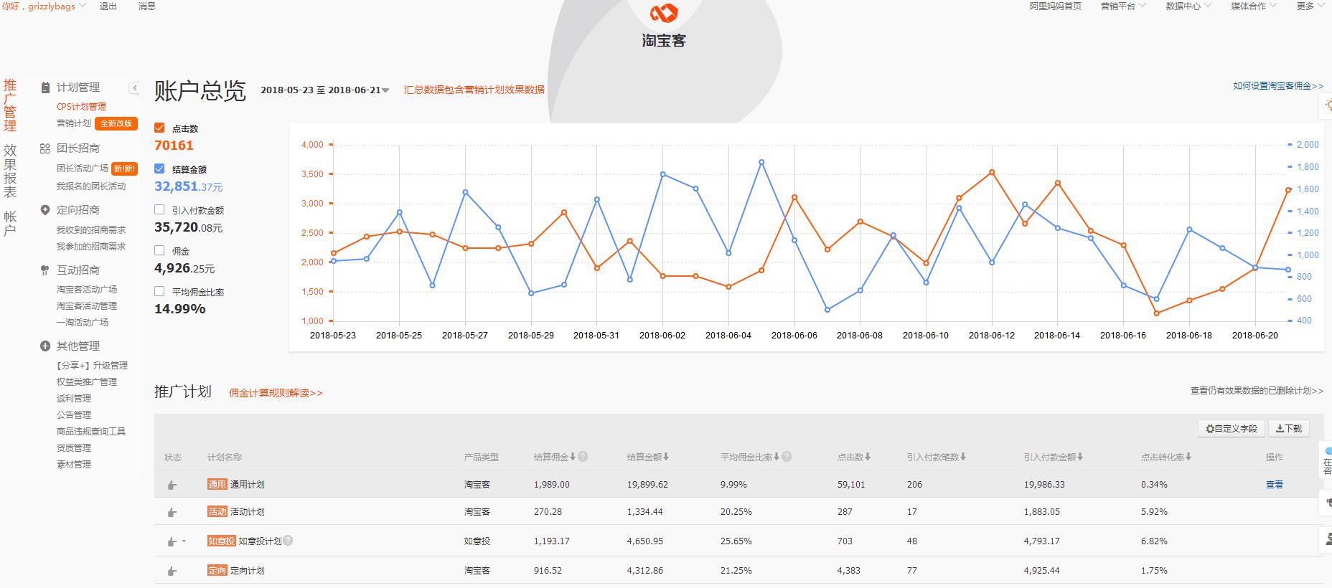Uncheck the 结算金额 metric checkbox
Screen dimensions: 1332x588
coord(159,169)
